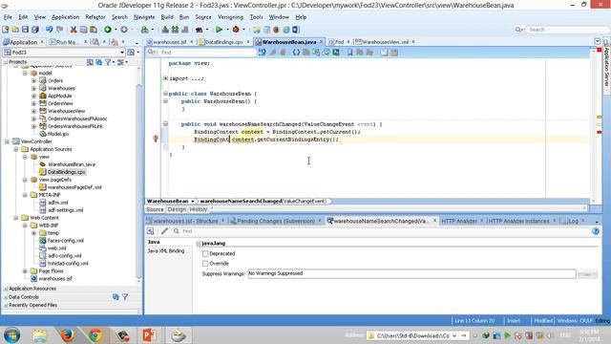The height and width of the screenshot is (344, 611).
Task: Click the lightbulb hint icon in editor gutter
Action: click(155, 139)
